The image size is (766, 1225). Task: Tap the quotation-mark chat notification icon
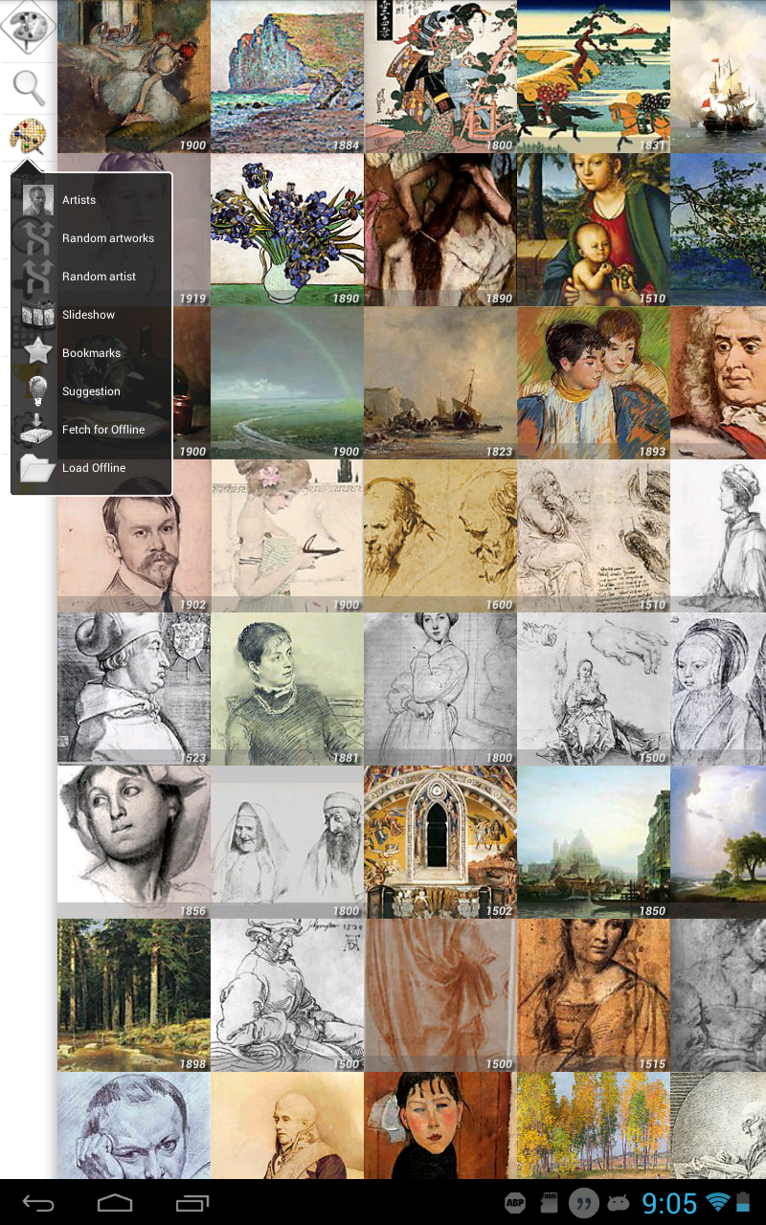click(582, 1203)
